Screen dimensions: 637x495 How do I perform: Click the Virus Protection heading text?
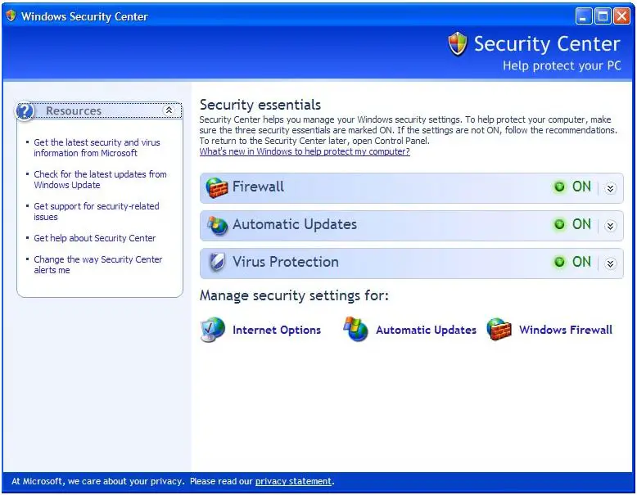click(x=285, y=262)
